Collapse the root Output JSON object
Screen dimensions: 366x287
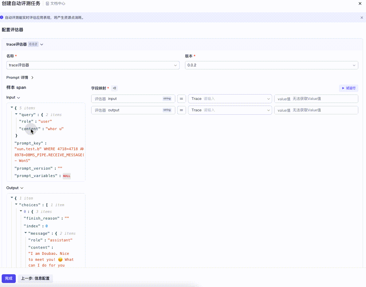tap(12, 197)
